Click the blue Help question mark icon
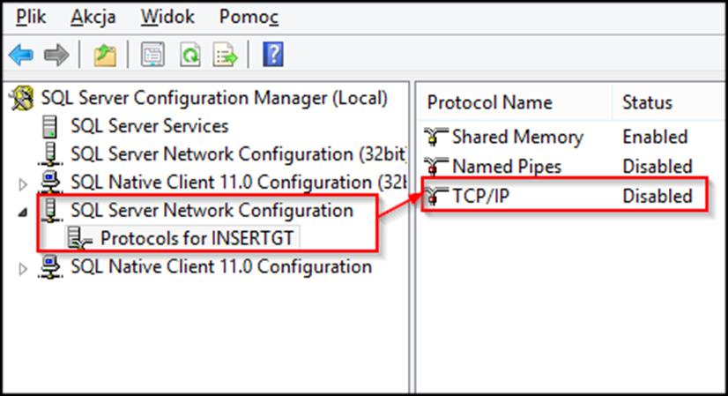 tap(273, 55)
